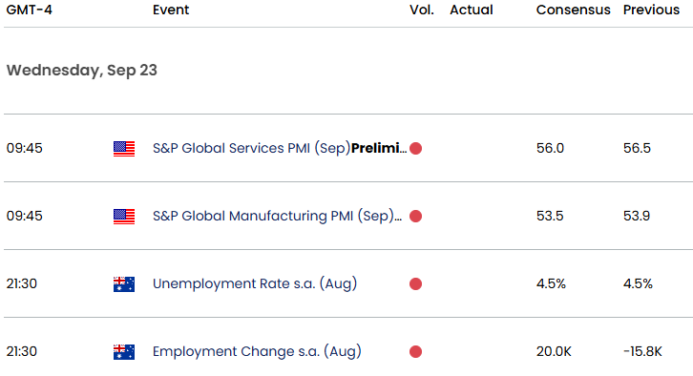Click the Actual column header
This screenshot has height=376, width=693.
[472, 10]
